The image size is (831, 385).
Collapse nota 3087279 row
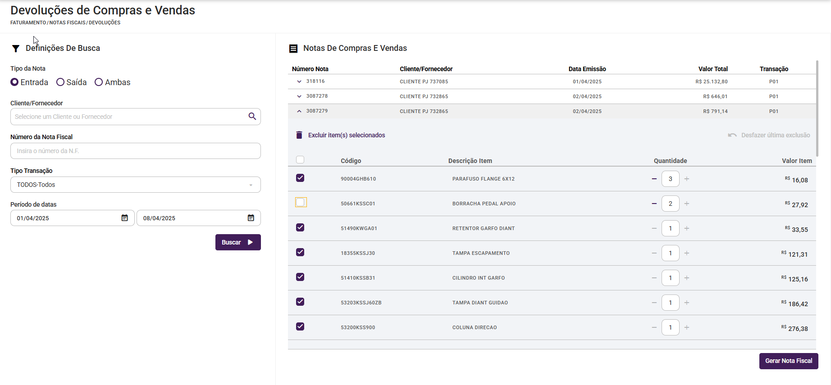299,111
